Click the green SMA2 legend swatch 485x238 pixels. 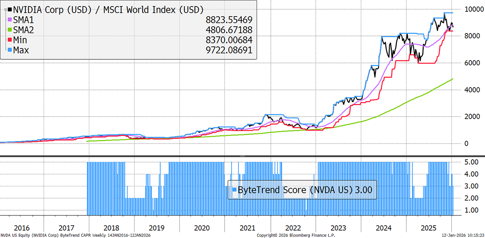pyautogui.click(x=10, y=30)
